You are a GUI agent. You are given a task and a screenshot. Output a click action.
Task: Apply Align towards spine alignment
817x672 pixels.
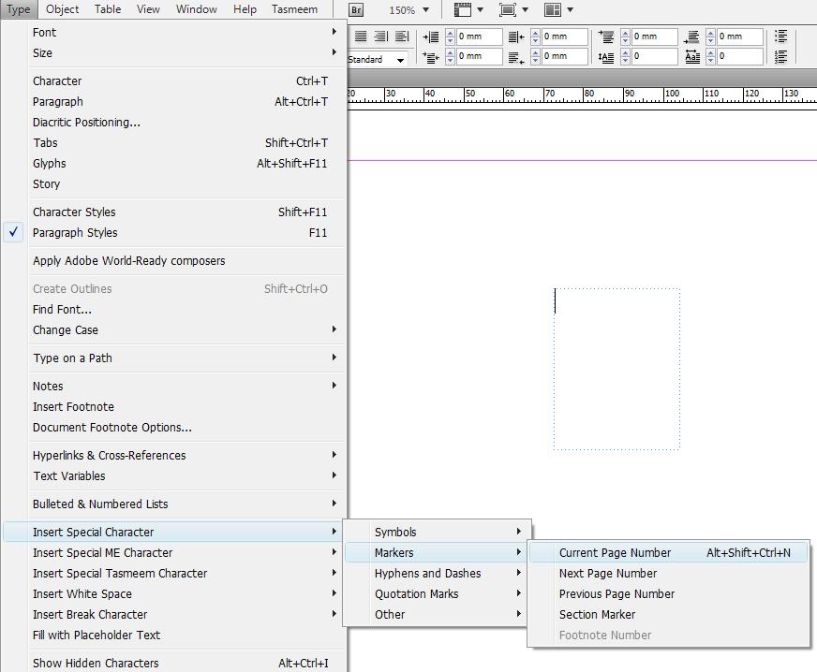pos(381,36)
